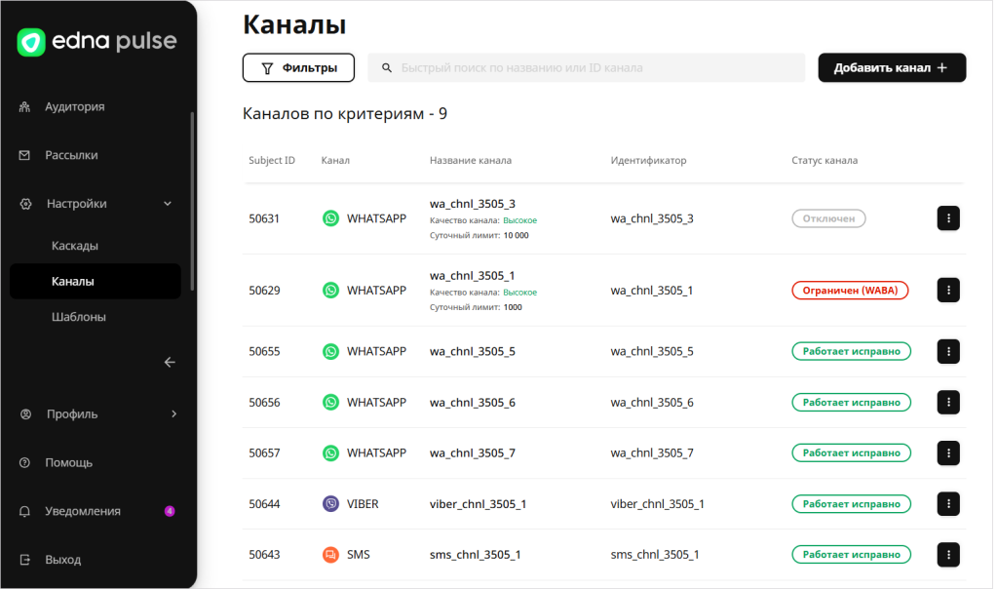Open the Помощь menu item
The image size is (998, 589).
click(x=69, y=463)
